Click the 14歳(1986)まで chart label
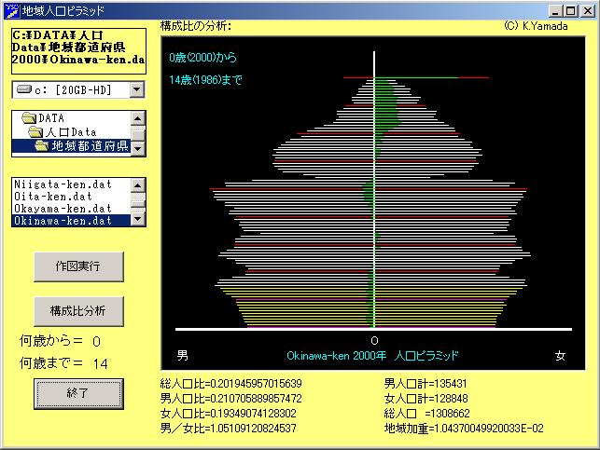600x450 pixels. tap(206, 80)
